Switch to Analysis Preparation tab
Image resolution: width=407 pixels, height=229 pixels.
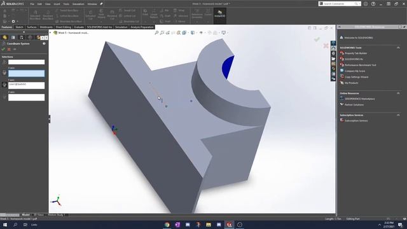[142, 27]
